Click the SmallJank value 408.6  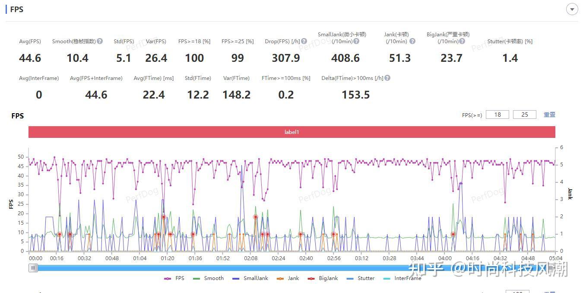coord(345,58)
